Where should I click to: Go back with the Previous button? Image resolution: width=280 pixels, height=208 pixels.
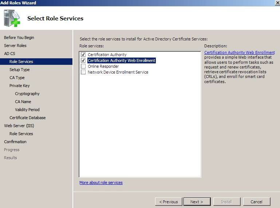169,202
